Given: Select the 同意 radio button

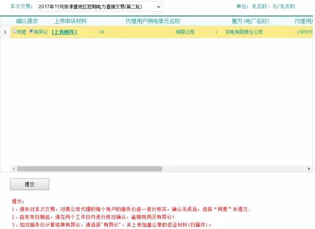Looking at the screenshot, I should point(14,31).
